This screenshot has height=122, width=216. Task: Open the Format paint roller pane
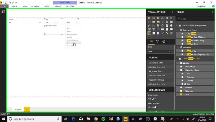[158, 42]
